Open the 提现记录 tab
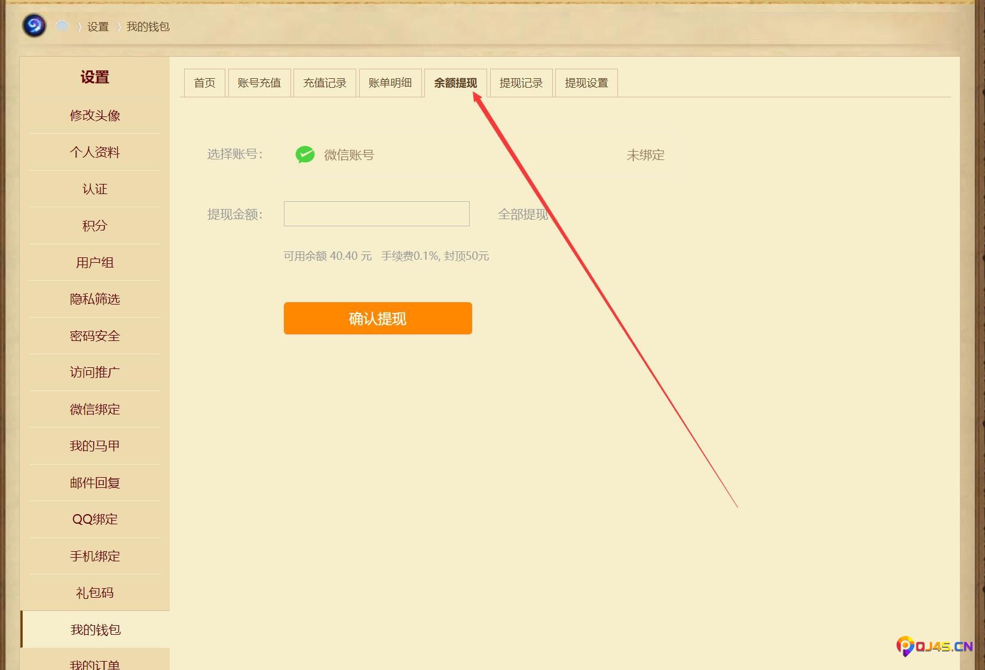The image size is (985, 670). pyautogui.click(x=521, y=83)
